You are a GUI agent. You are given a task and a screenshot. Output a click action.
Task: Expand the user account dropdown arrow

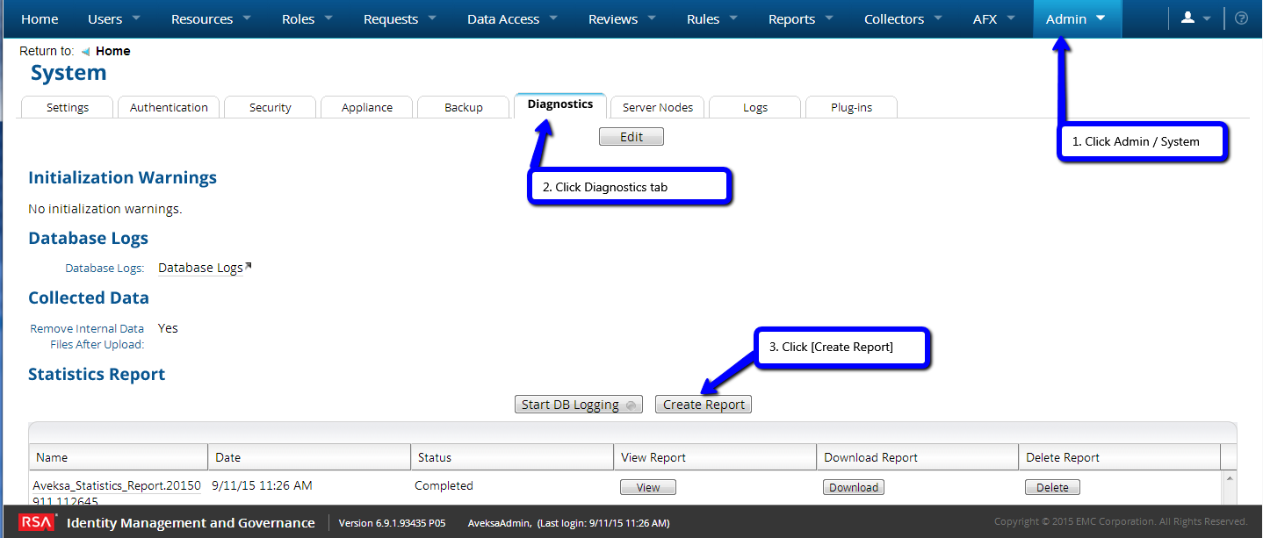(x=1205, y=17)
